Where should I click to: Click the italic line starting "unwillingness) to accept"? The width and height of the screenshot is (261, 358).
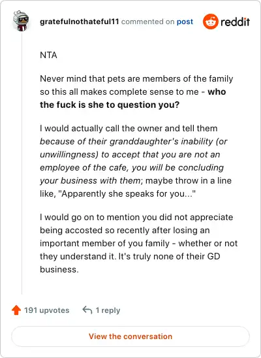click(130, 155)
